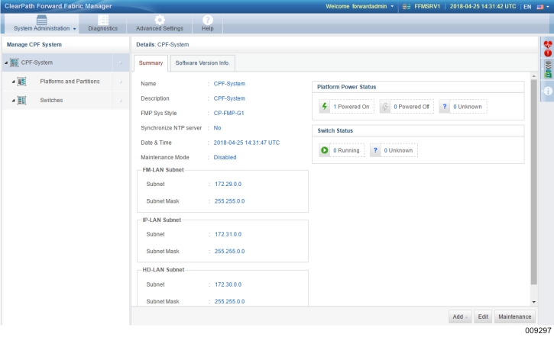Select Switches in the navigation tree
This screenshot has height=337, width=554.
pos(51,100)
